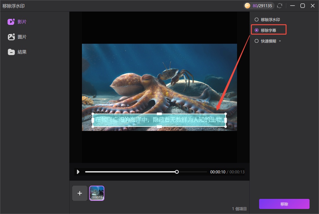Image resolution: width=319 pixels, height=214 pixels.
Task: Click the plus icon to add video
Action: 80,193
